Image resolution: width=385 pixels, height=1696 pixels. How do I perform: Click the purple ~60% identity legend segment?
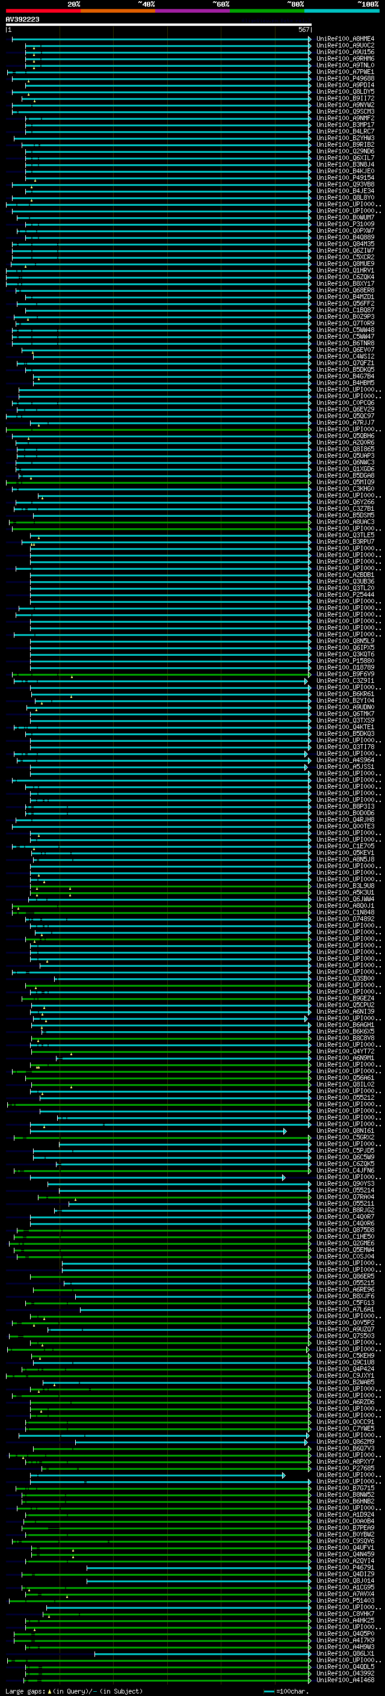click(x=192, y=11)
